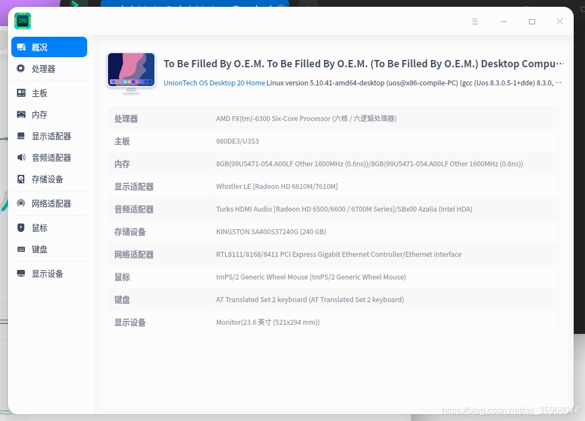
Task: Switch to 网络适配器 sidebar entry
Action: (49, 203)
